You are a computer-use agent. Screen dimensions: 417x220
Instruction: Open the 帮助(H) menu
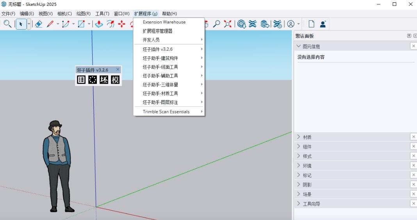pyautogui.click(x=169, y=14)
